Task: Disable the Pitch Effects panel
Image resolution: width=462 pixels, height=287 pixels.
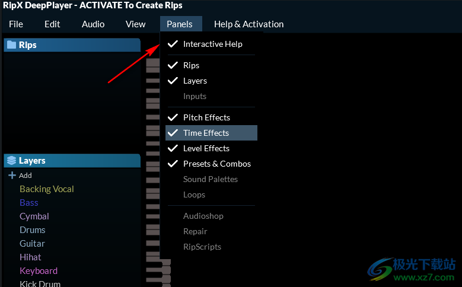Action: click(x=206, y=117)
